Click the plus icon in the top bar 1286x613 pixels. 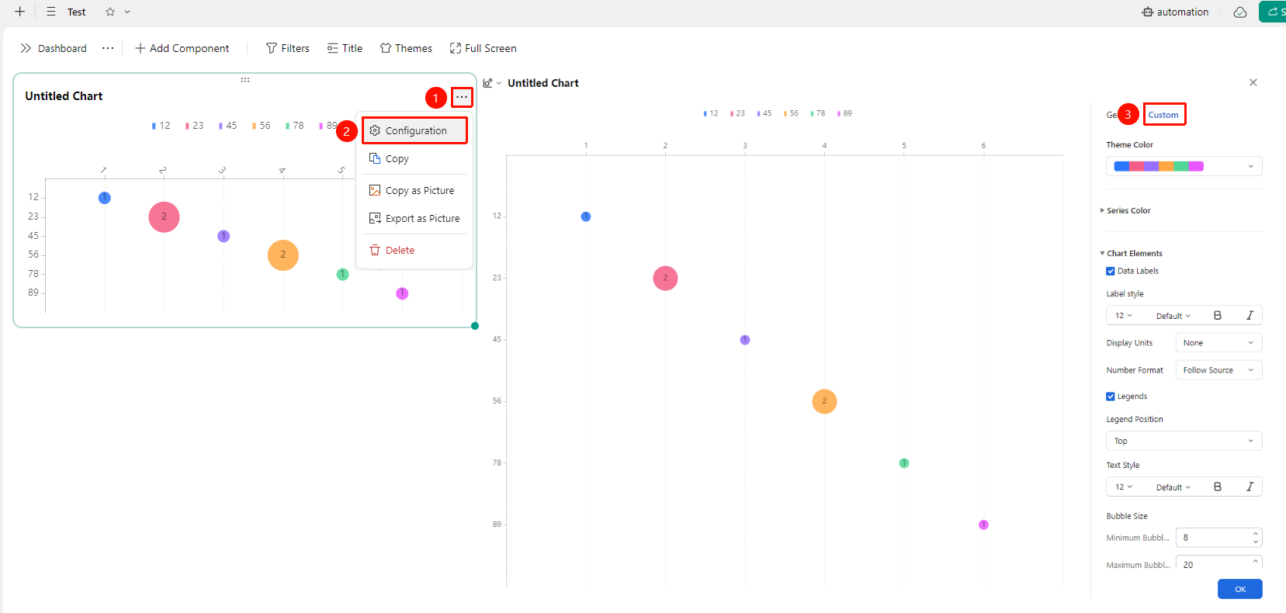click(19, 12)
